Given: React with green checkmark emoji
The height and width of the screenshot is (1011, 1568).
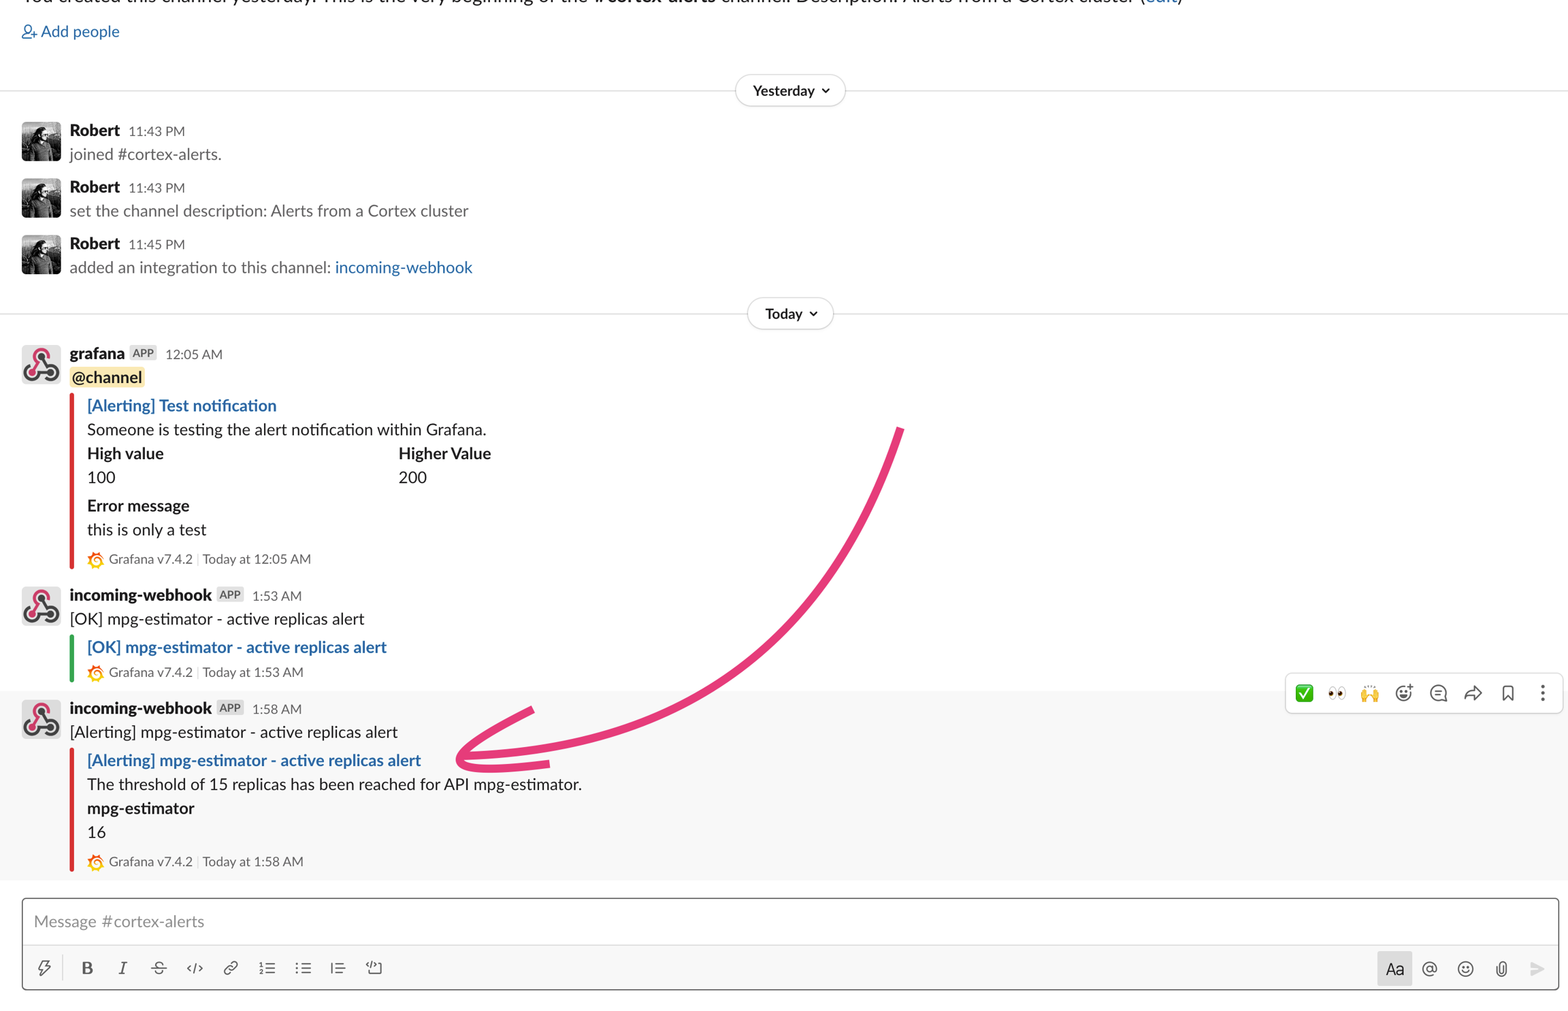Looking at the screenshot, I should click(x=1304, y=693).
